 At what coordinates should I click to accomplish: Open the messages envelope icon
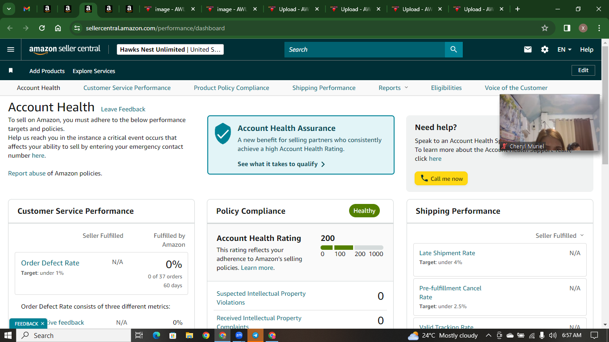click(528, 49)
